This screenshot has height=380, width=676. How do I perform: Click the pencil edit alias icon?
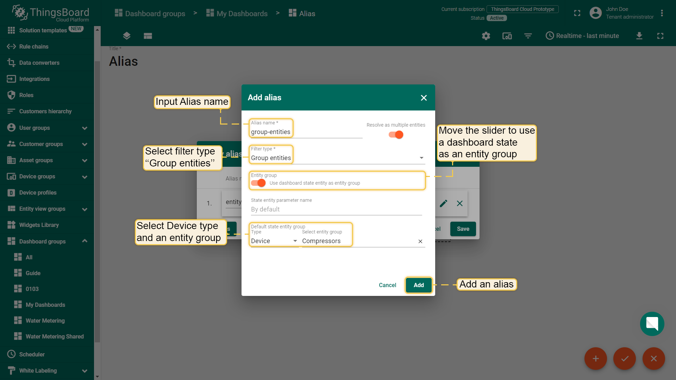(x=443, y=203)
